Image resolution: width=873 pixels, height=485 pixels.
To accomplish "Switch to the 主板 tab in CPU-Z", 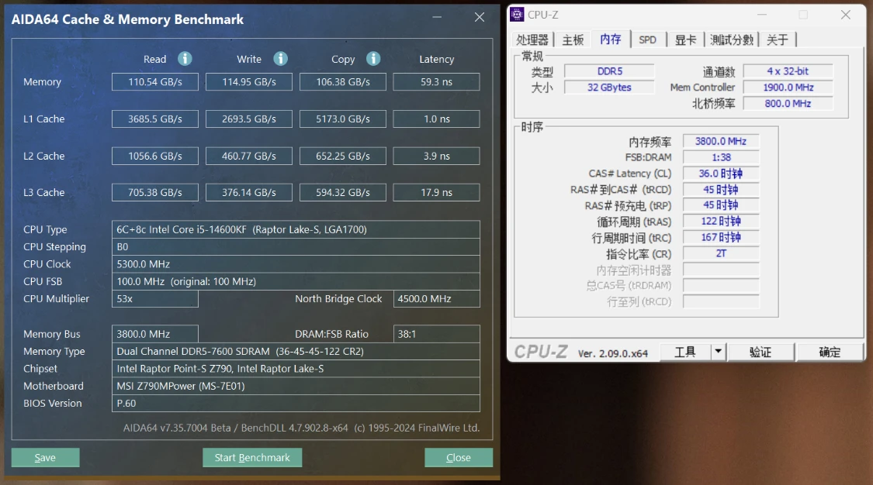I will [573, 40].
